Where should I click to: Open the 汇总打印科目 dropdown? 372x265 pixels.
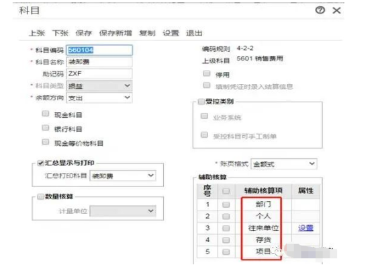[123, 176]
